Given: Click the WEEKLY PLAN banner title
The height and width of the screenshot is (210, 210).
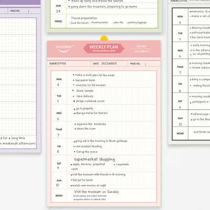Looking at the screenshot, I should (x=104, y=47).
